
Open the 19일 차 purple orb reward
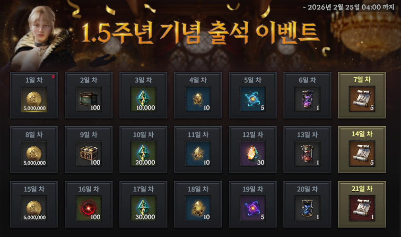pos(253,208)
